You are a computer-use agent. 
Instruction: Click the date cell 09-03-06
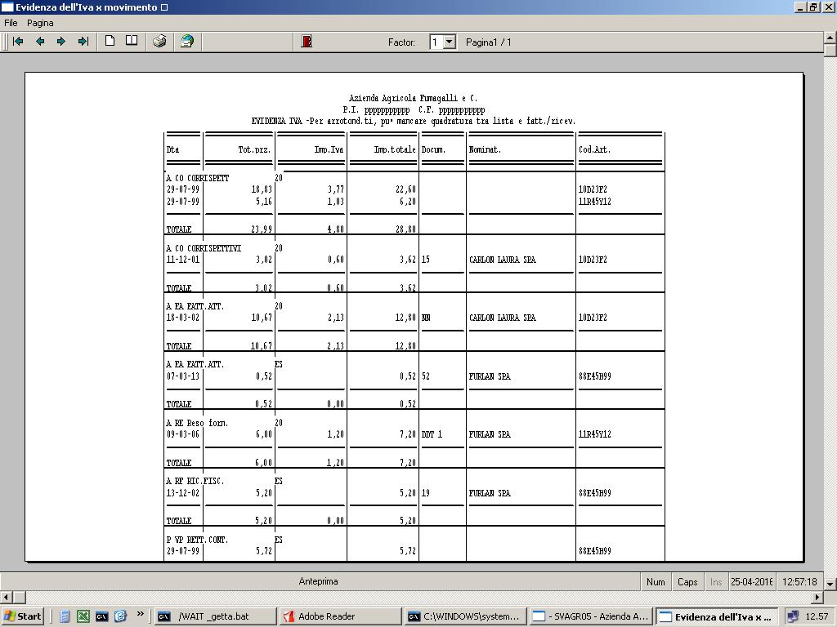click(x=183, y=434)
